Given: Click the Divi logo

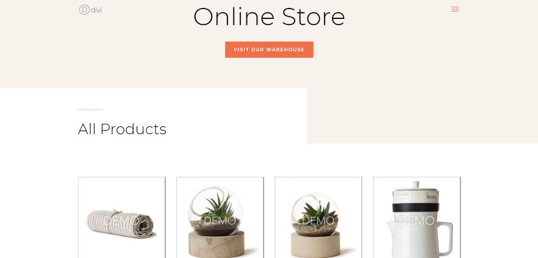Looking at the screenshot, I should click(90, 10).
